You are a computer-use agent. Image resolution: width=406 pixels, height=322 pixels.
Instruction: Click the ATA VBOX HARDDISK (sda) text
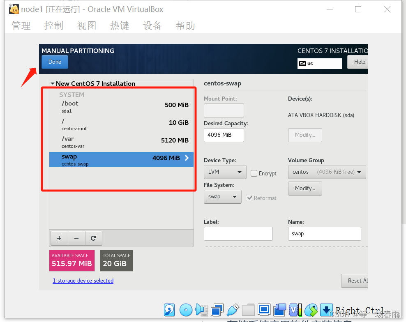(321, 115)
